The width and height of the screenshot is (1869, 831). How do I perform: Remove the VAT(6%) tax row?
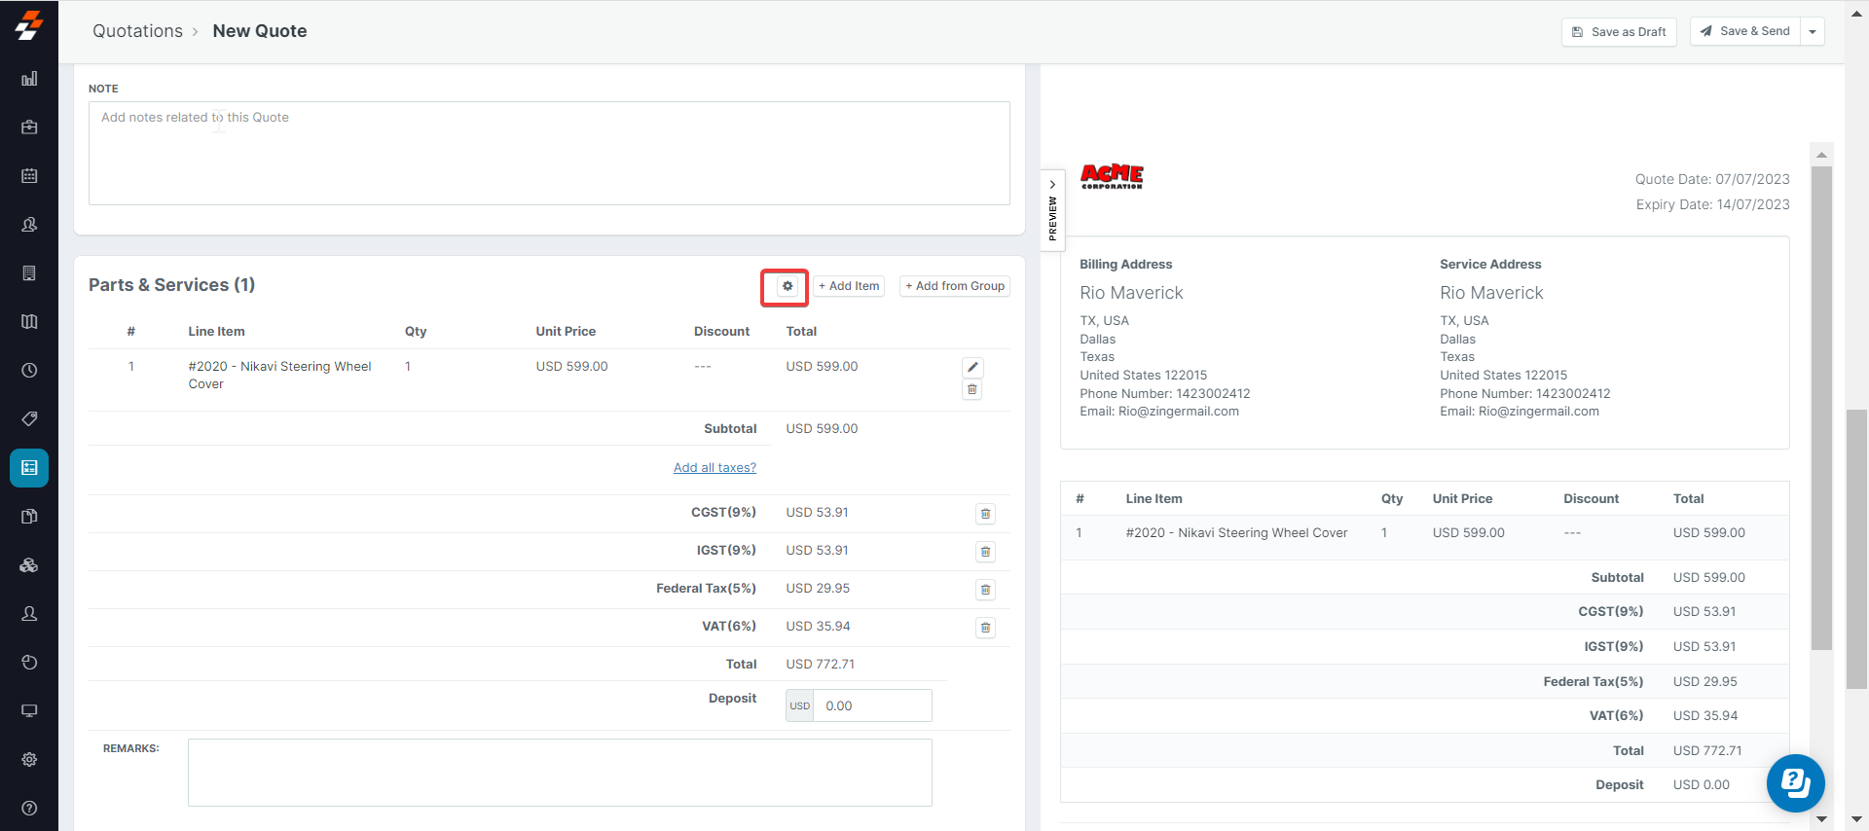coord(985,628)
